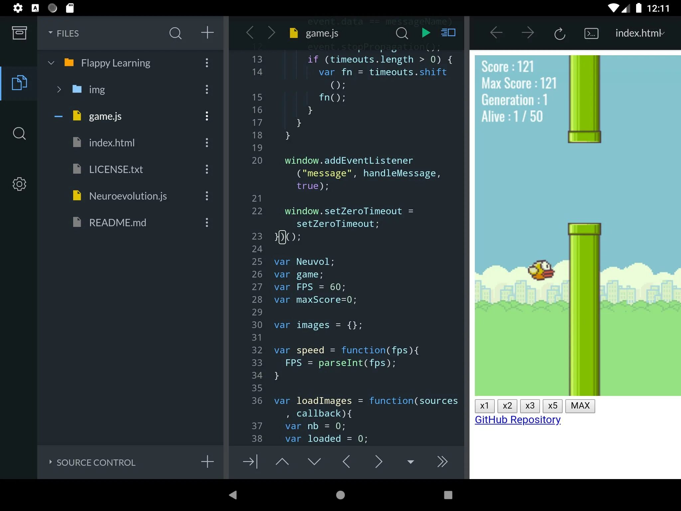Expand the img folder

59,89
